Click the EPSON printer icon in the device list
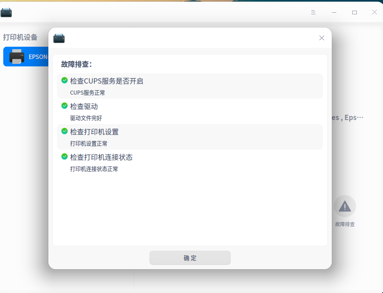The width and height of the screenshot is (383, 293). coord(16,56)
